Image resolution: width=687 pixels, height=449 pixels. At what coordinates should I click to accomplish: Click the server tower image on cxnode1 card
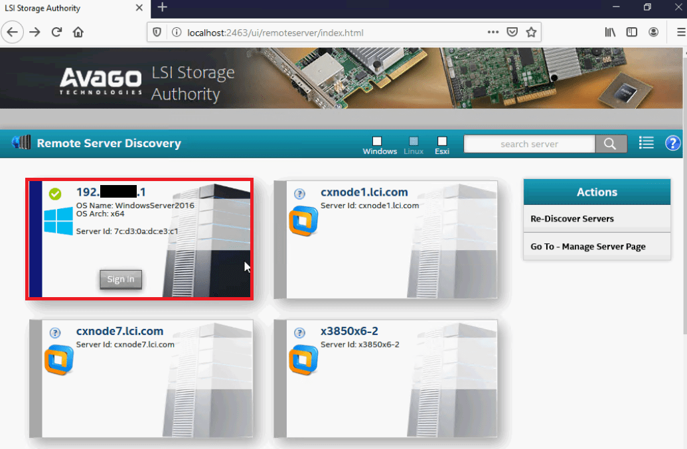click(451, 241)
